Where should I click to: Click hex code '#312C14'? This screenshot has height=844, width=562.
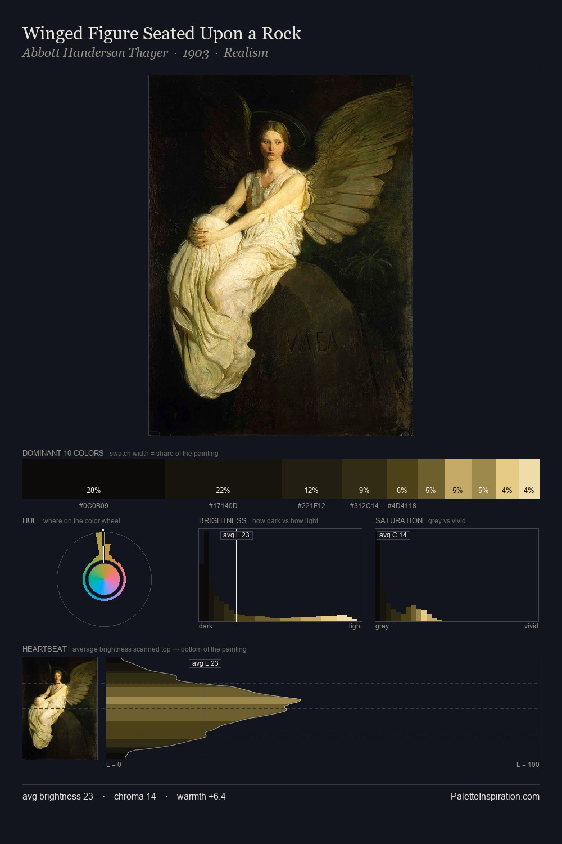pos(364,505)
